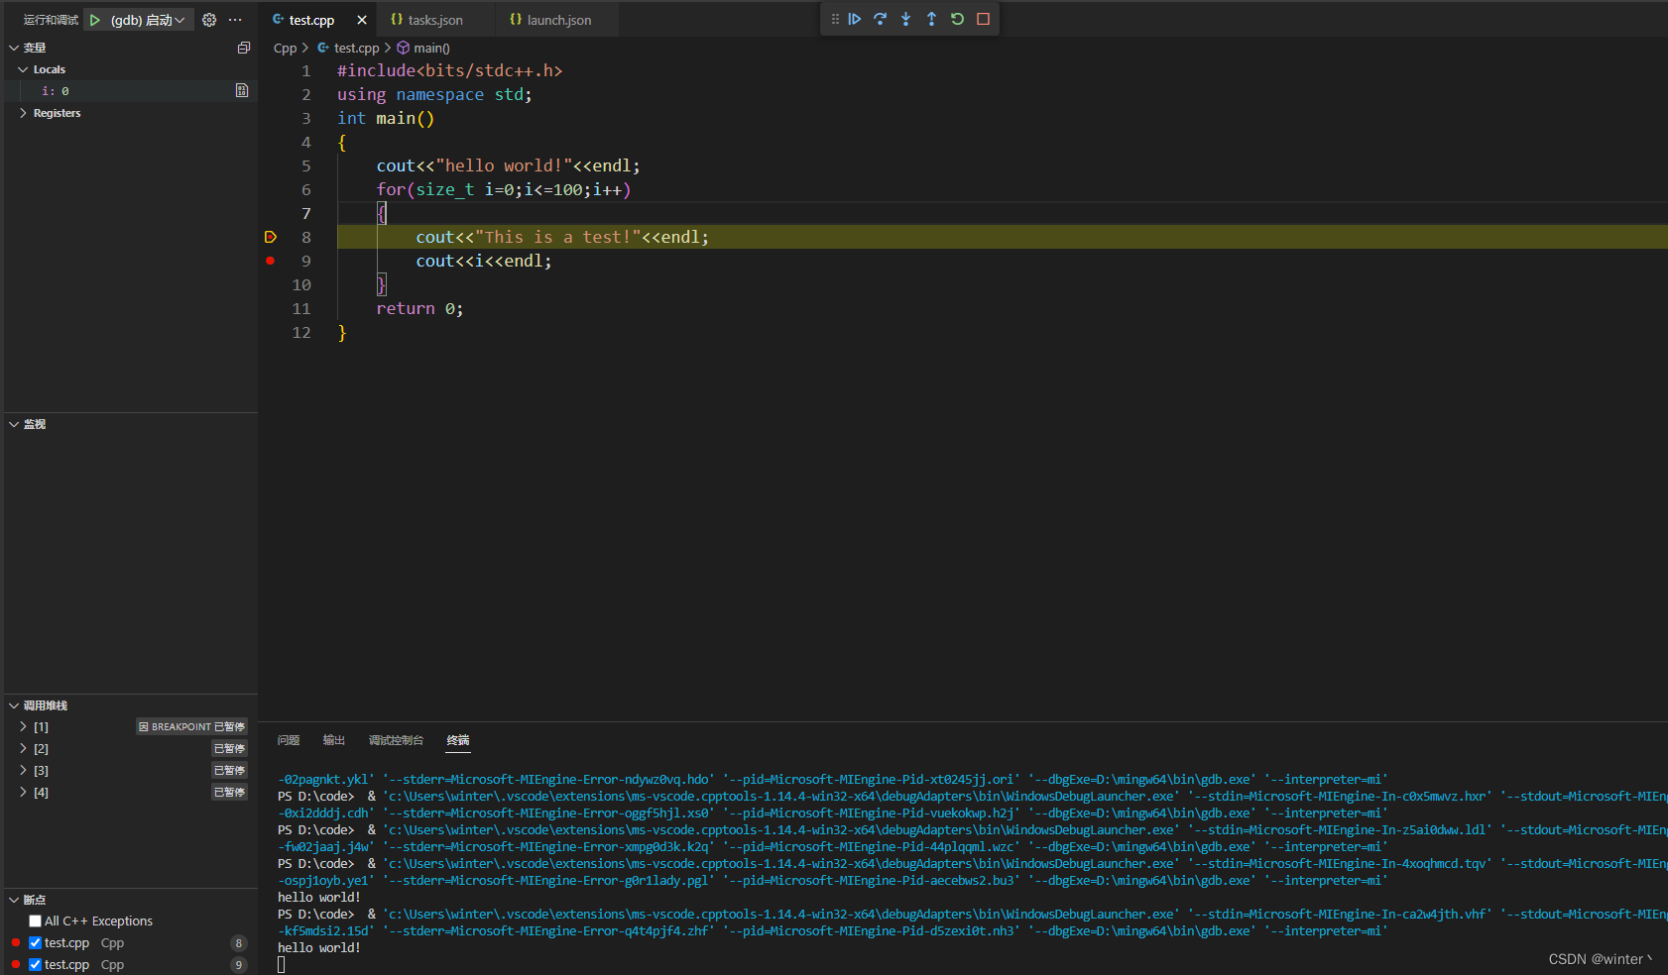Click line number 11 in gutter

tap(301, 308)
